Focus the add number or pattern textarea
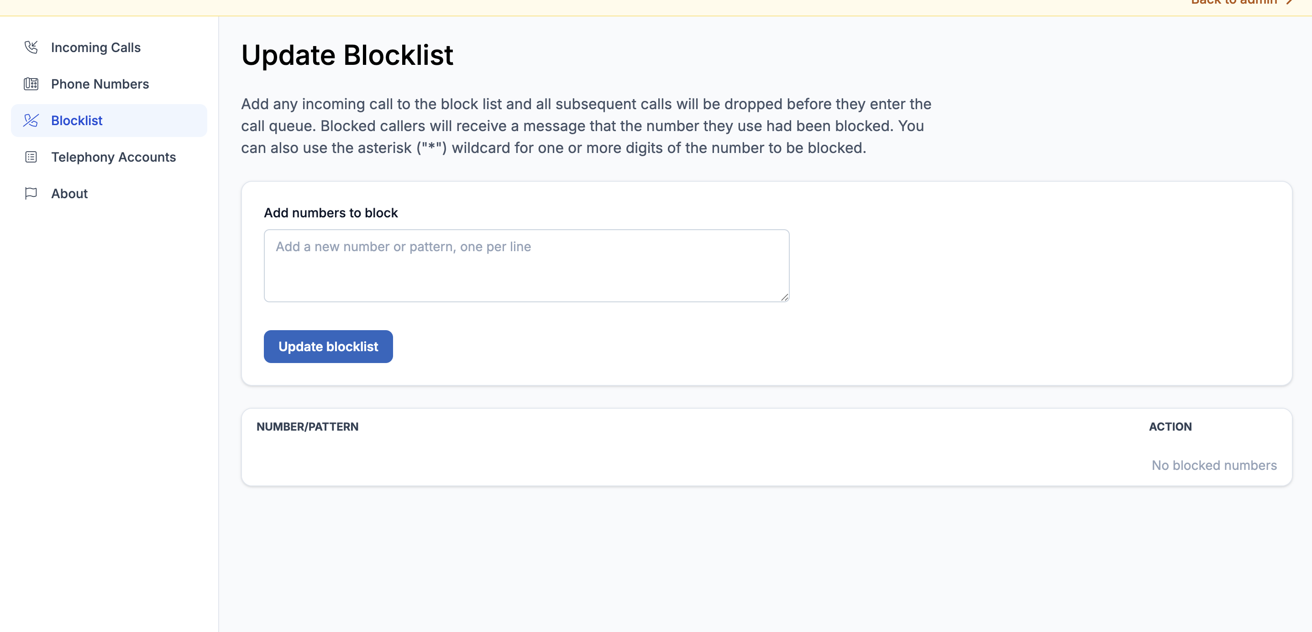Screen dimensions: 1312x632 526,266
